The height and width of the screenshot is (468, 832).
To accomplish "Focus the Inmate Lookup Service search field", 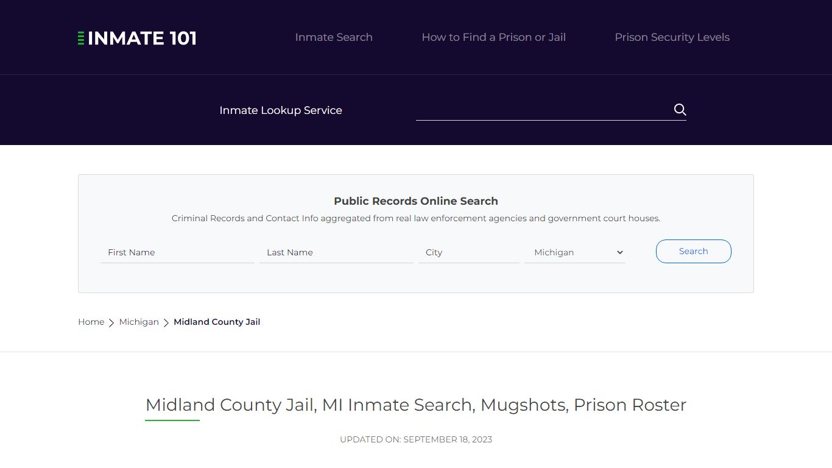I will [542, 110].
